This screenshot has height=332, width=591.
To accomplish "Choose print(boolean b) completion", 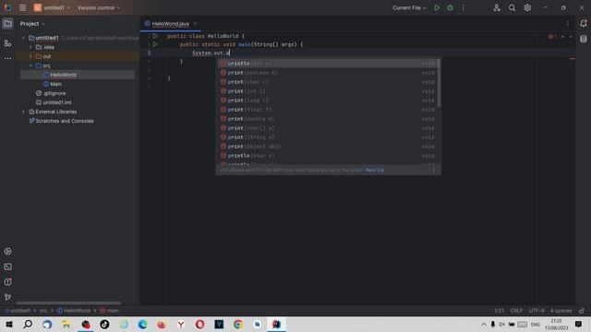I will pos(327,73).
